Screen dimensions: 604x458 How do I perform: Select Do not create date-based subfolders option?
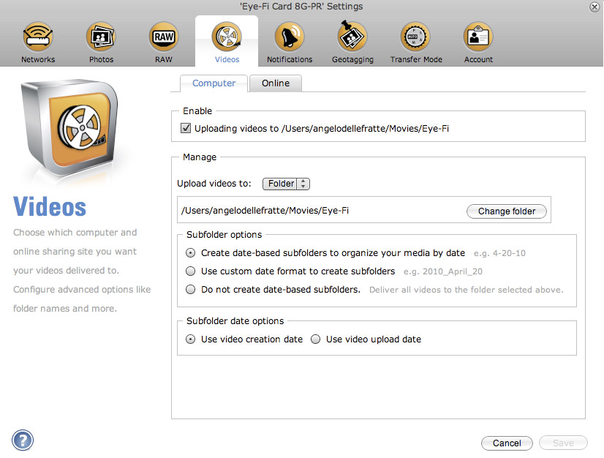click(190, 289)
